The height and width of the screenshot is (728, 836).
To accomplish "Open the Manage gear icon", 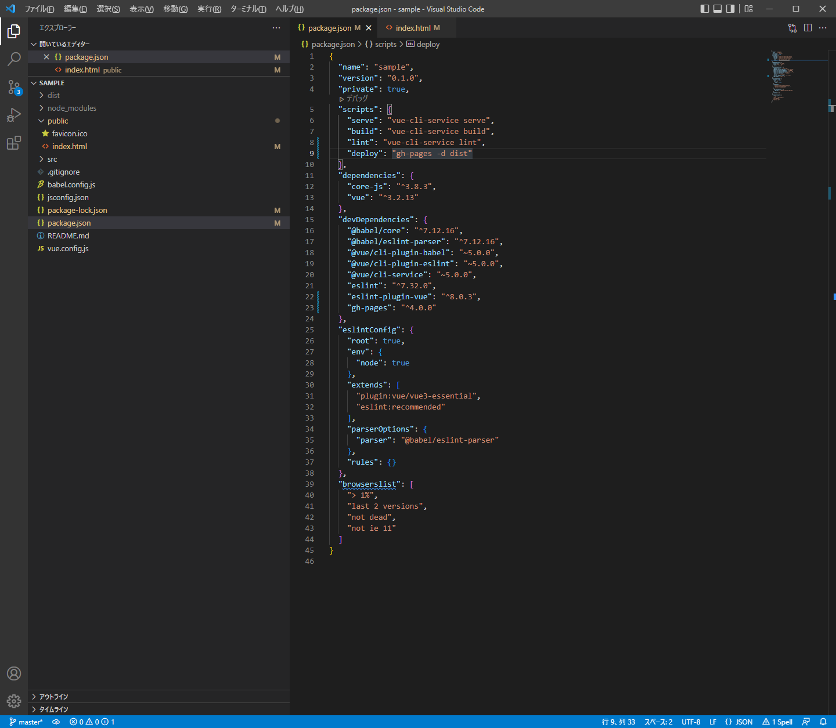I will tap(14, 701).
